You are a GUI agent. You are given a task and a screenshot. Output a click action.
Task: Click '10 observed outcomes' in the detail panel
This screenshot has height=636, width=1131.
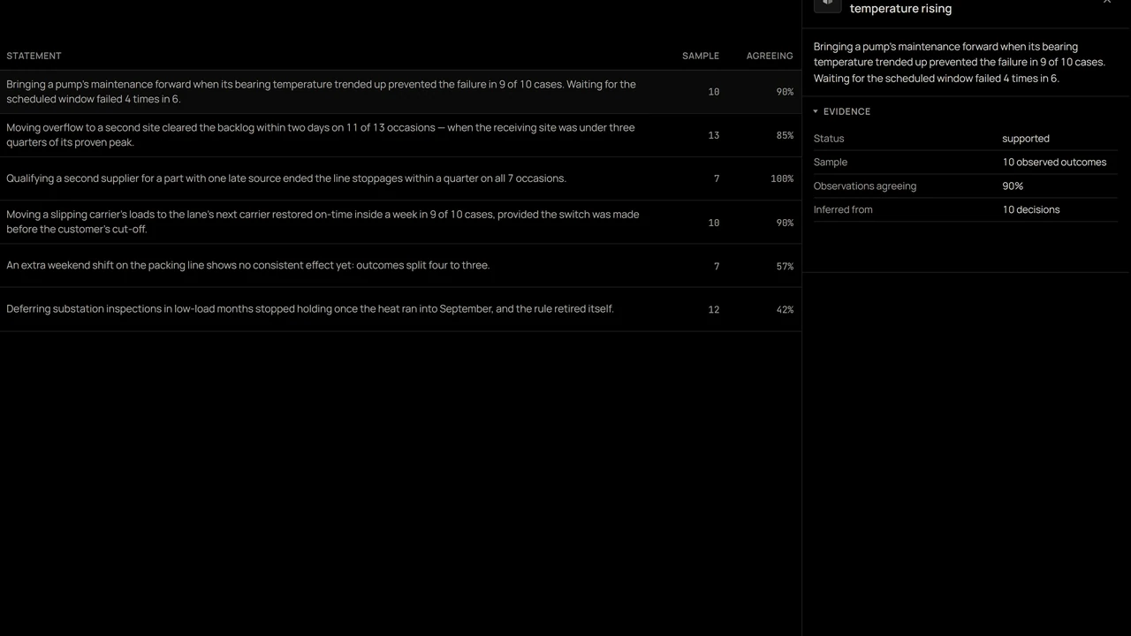point(1054,163)
